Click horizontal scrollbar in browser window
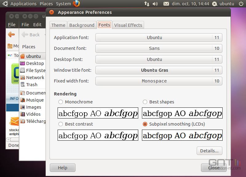The width and height of the screenshot is (246, 177). [x=13, y=139]
